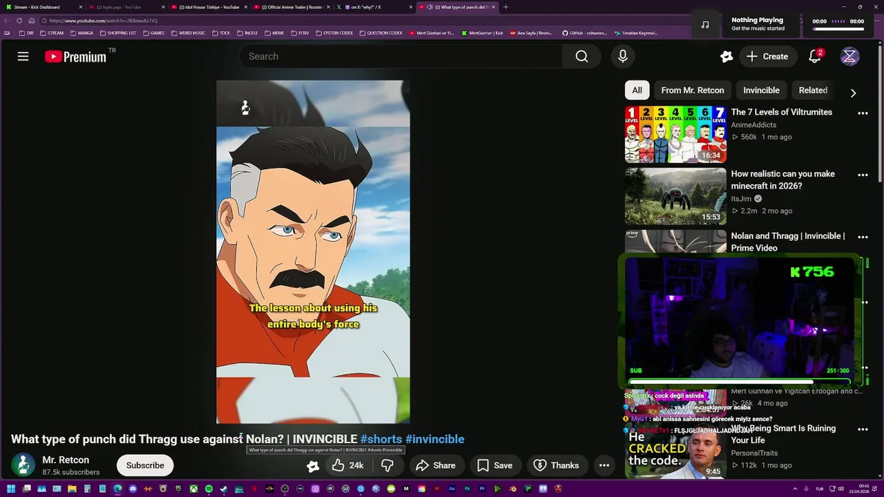Image resolution: width=884 pixels, height=497 pixels.
Task: Open File Explorer from the taskbar
Action: coord(72,489)
